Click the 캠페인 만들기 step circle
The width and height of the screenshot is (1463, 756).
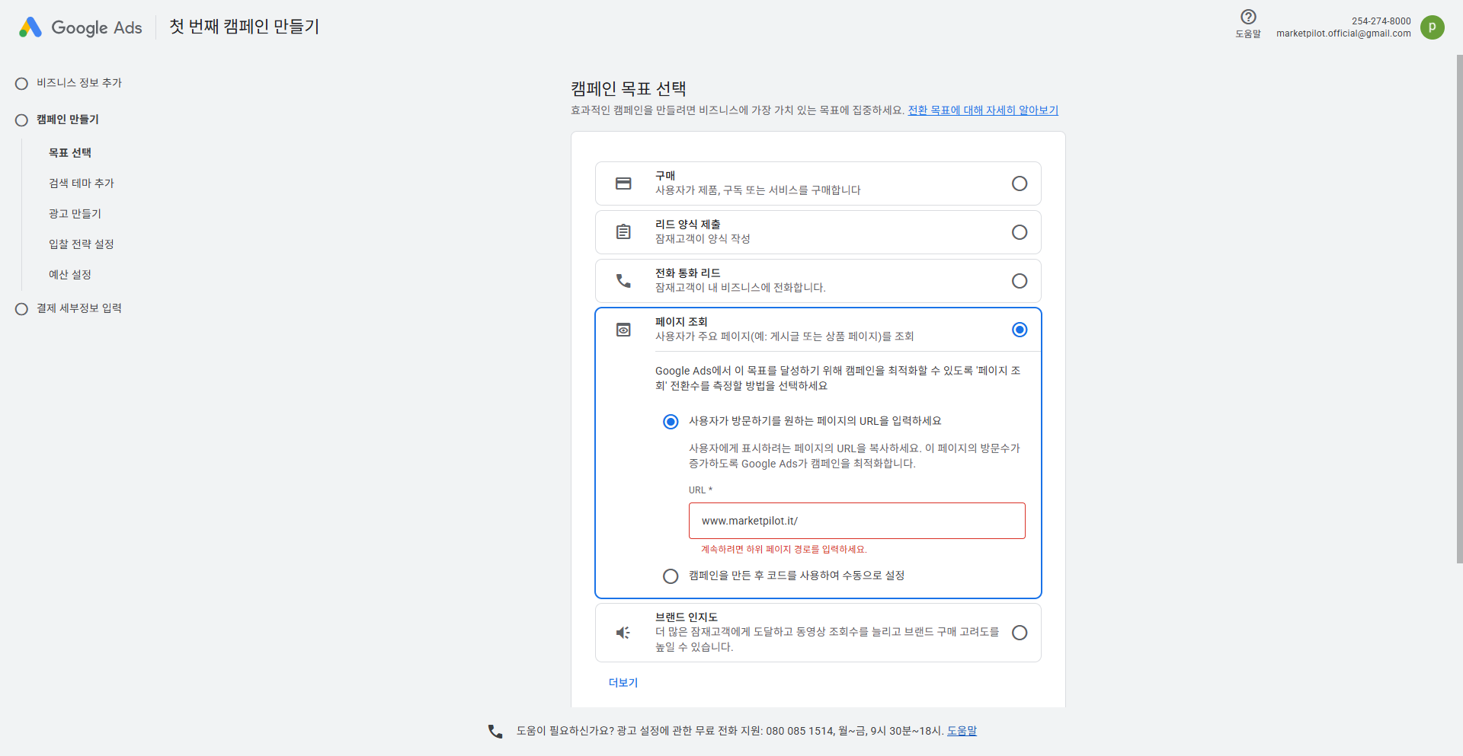pyautogui.click(x=21, y=120)
